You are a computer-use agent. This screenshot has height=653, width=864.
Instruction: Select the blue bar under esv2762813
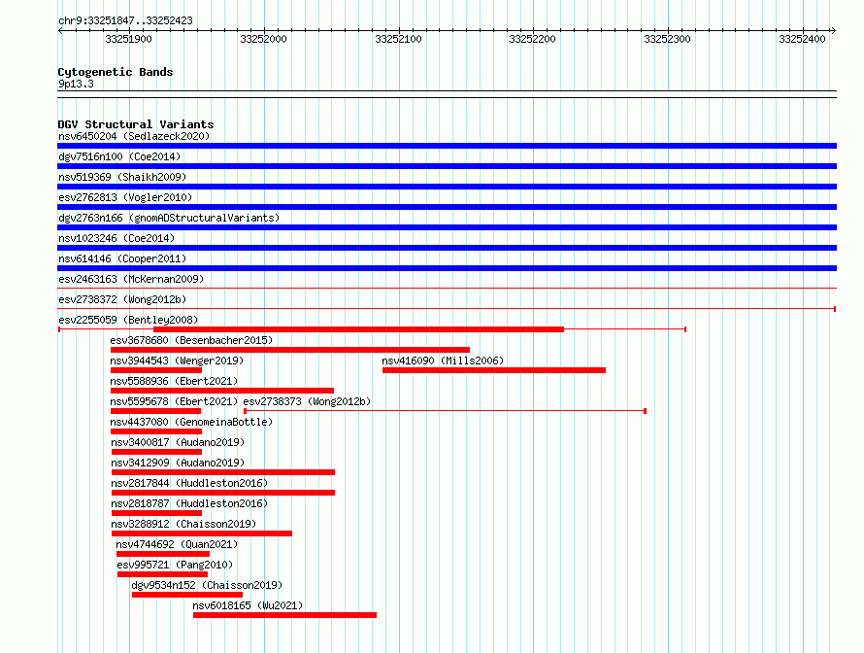point(447,207)
